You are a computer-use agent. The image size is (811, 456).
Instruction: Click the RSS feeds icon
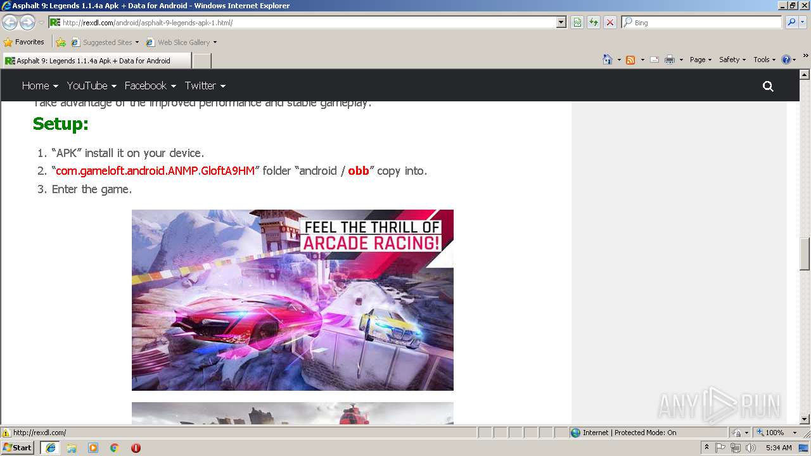click(x=630, y=60)
